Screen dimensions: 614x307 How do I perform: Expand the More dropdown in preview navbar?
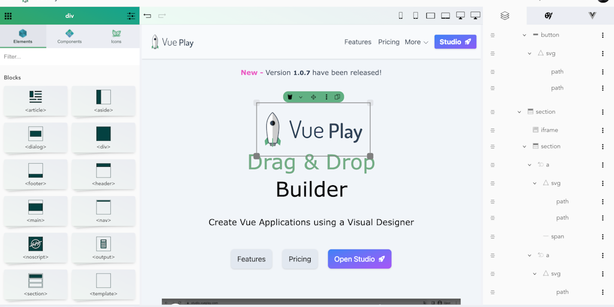417,42
